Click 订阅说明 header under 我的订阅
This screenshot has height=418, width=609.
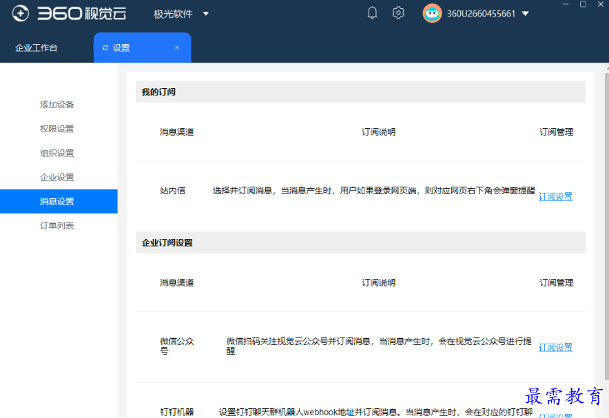(379, 132)
